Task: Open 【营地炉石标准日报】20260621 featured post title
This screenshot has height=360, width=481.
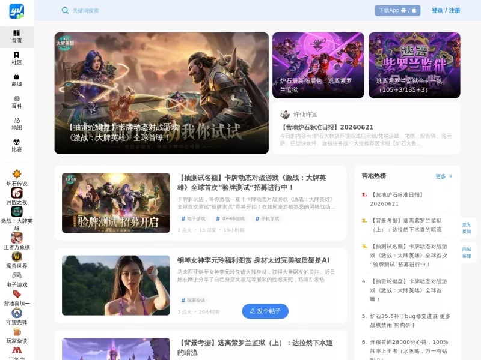Action: point(328,127)
